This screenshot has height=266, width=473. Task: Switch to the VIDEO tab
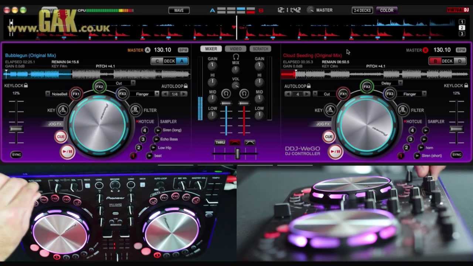tap(235, 48)
